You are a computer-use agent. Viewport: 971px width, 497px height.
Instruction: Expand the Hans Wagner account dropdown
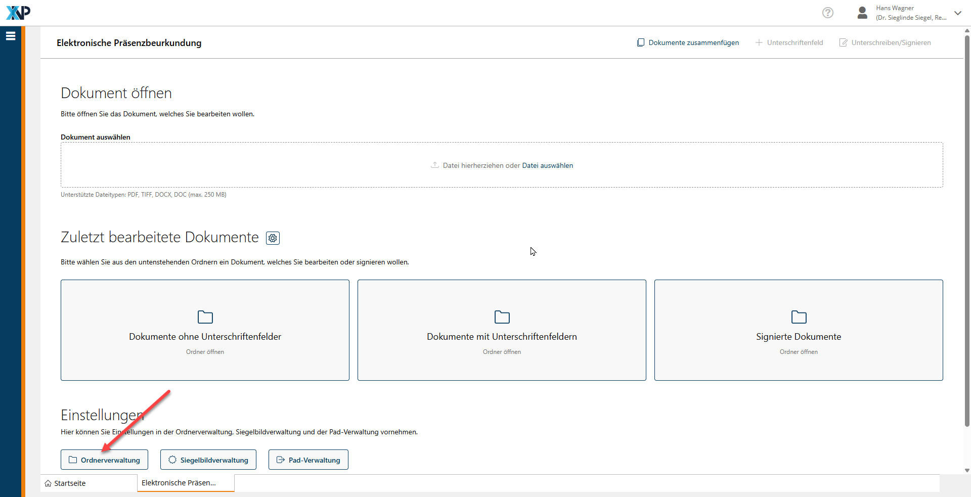point(957,13)
